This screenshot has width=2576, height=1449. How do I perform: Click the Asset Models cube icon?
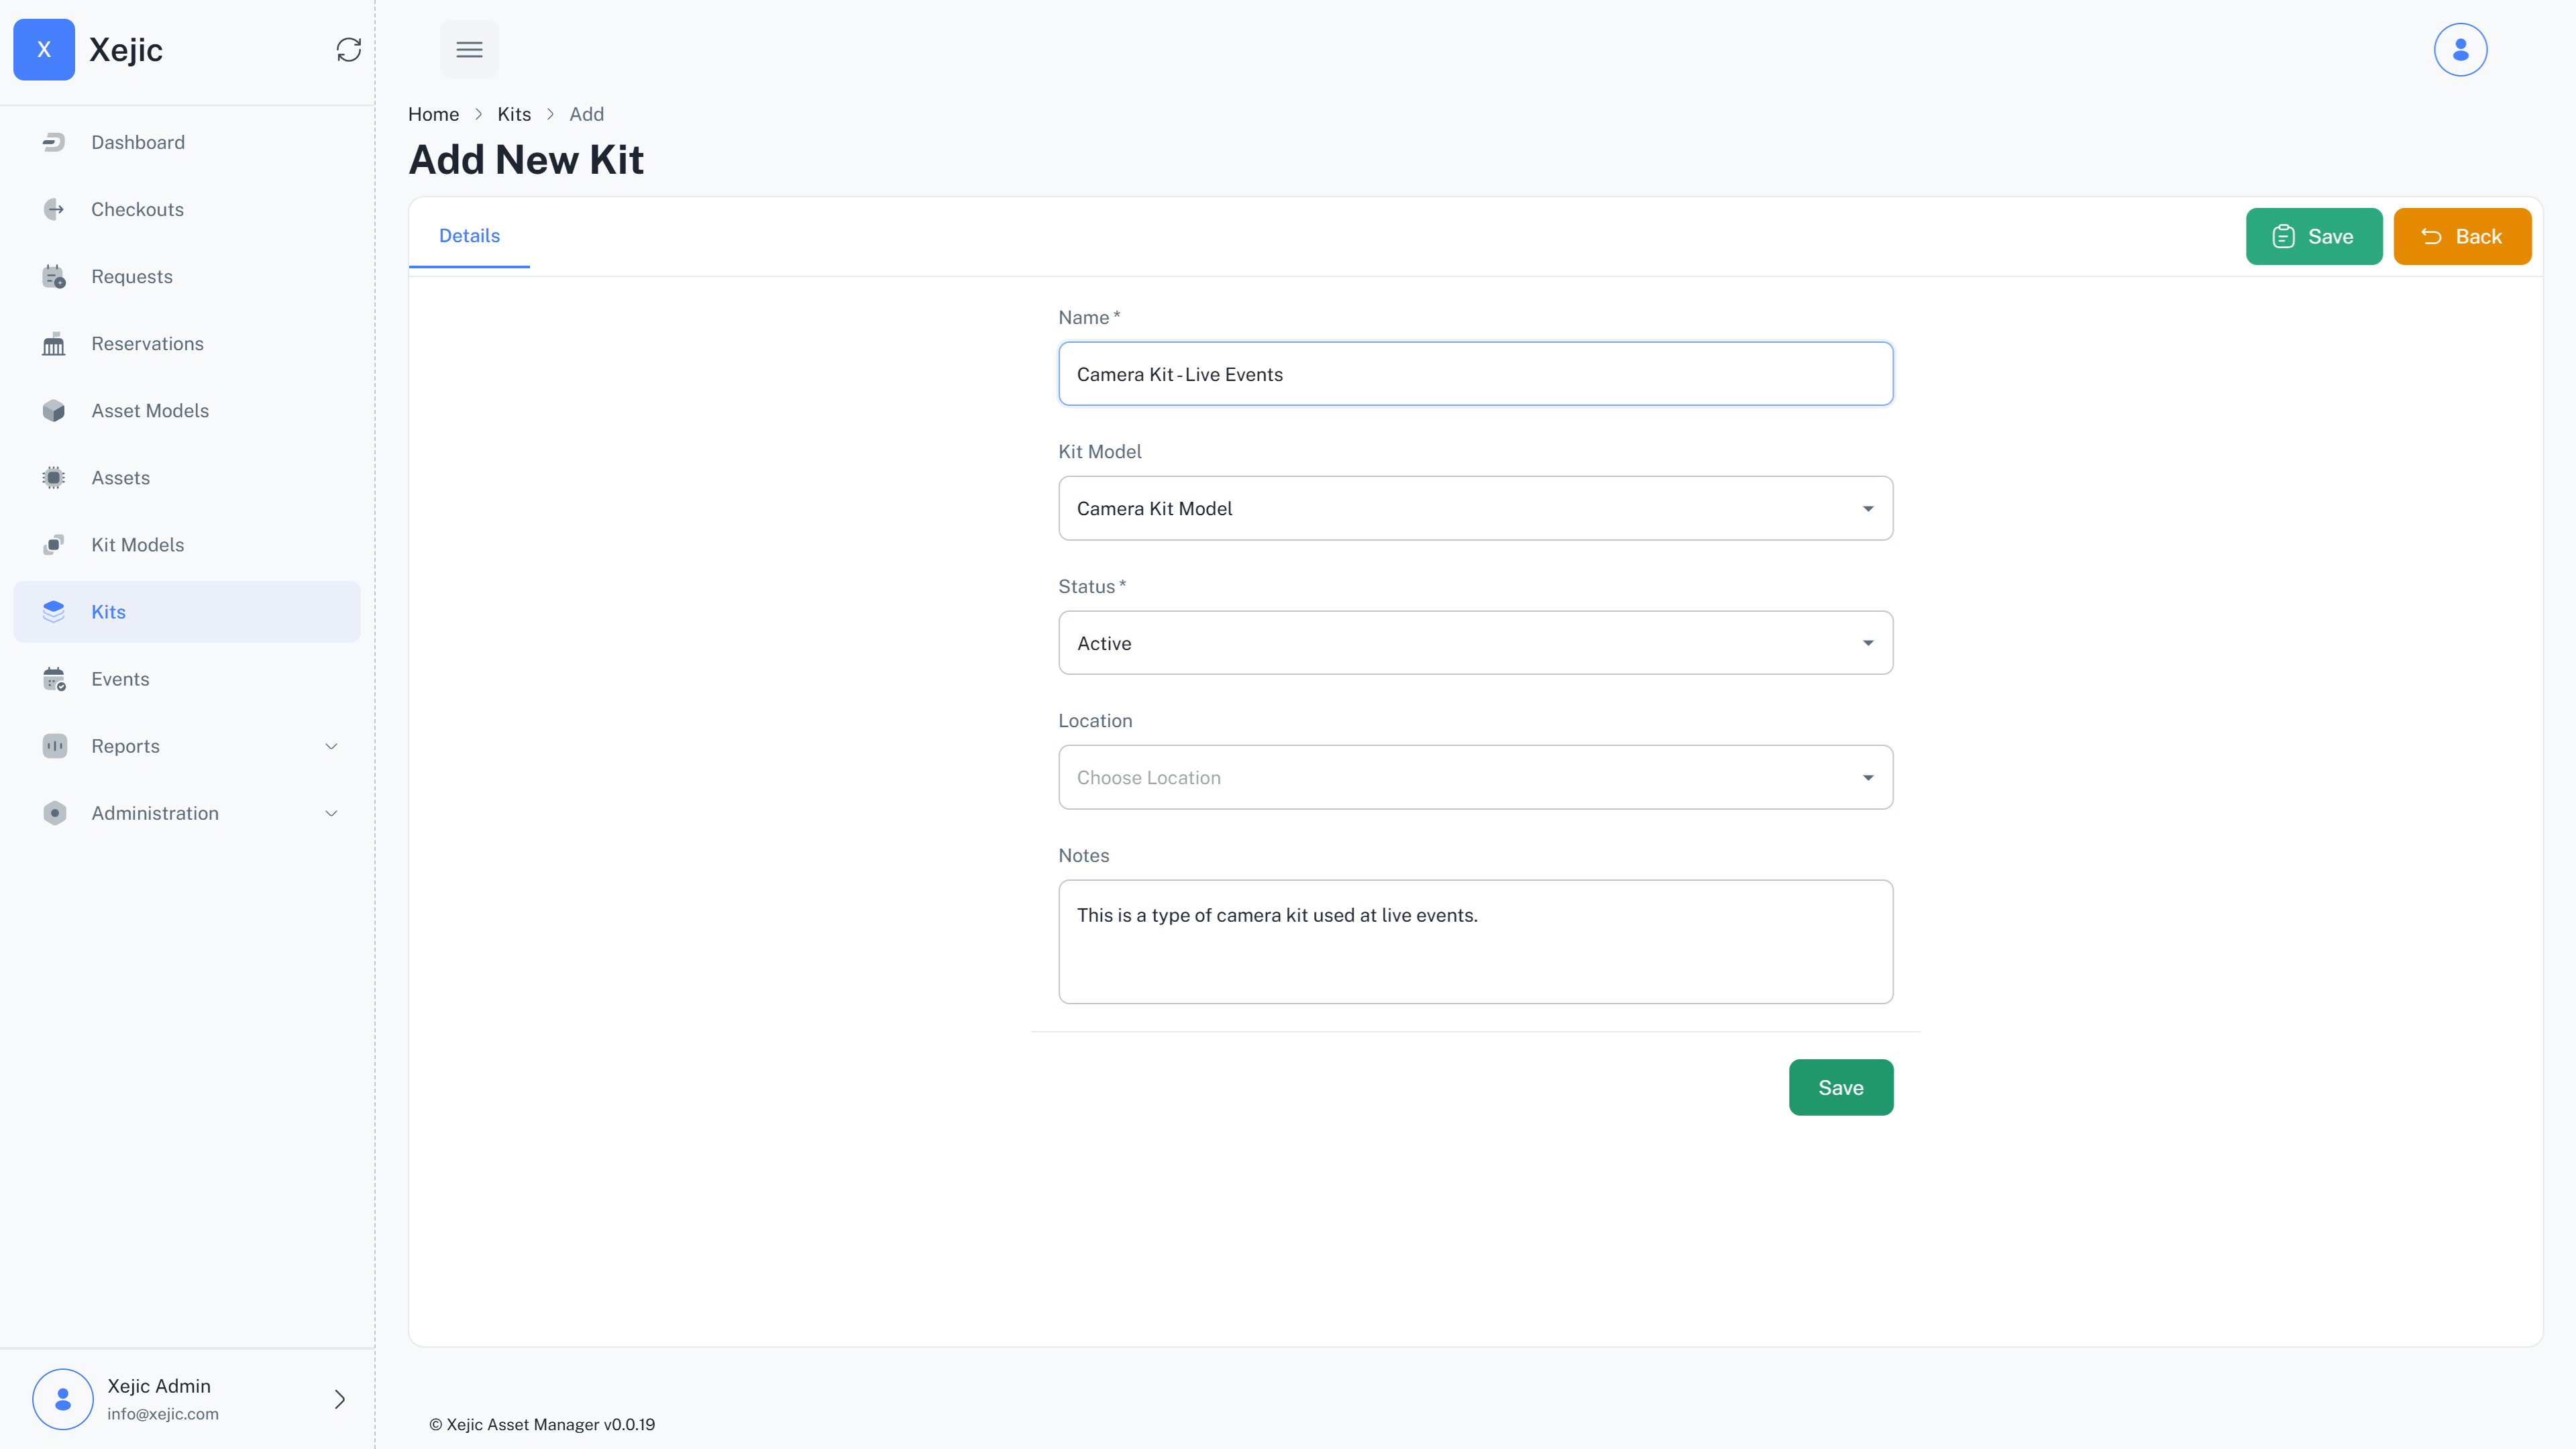tap(54, 410)
